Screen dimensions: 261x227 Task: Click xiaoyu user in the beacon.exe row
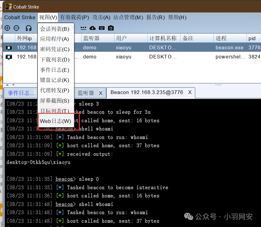124,47
